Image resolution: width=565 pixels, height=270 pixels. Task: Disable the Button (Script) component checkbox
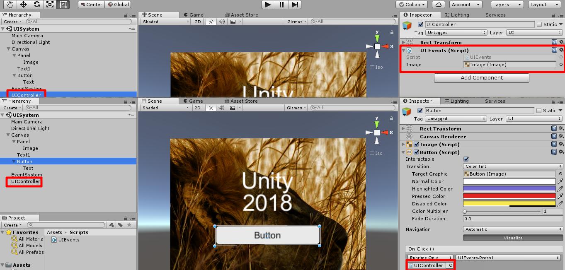416,152
